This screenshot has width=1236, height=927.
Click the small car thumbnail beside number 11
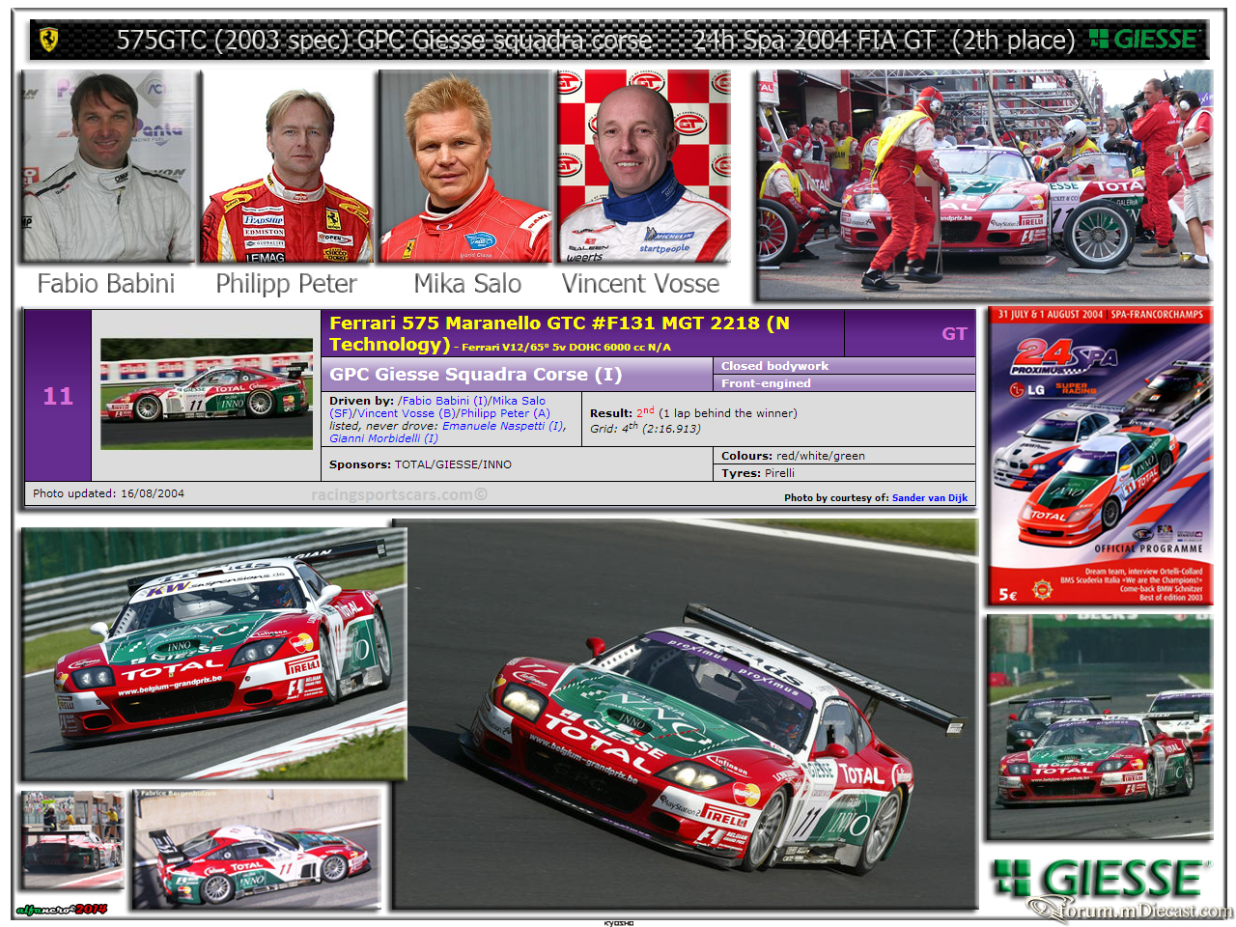(x=207, y=393)
